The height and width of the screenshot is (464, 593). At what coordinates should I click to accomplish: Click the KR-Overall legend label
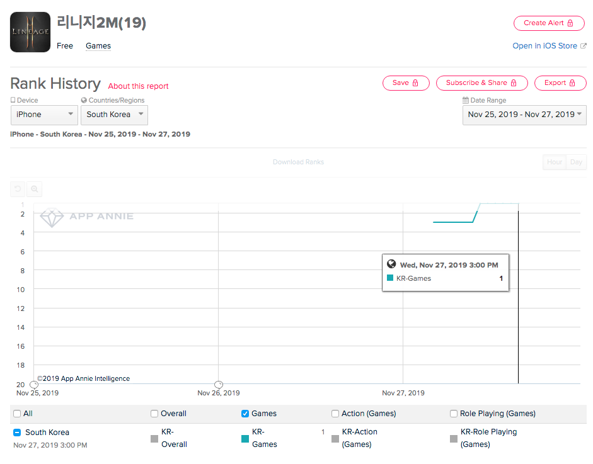[x=174, y=438]
